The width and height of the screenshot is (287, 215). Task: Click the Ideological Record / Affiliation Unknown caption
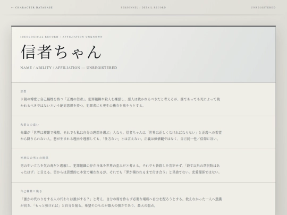pyautogui.click(x=61, y=37)
